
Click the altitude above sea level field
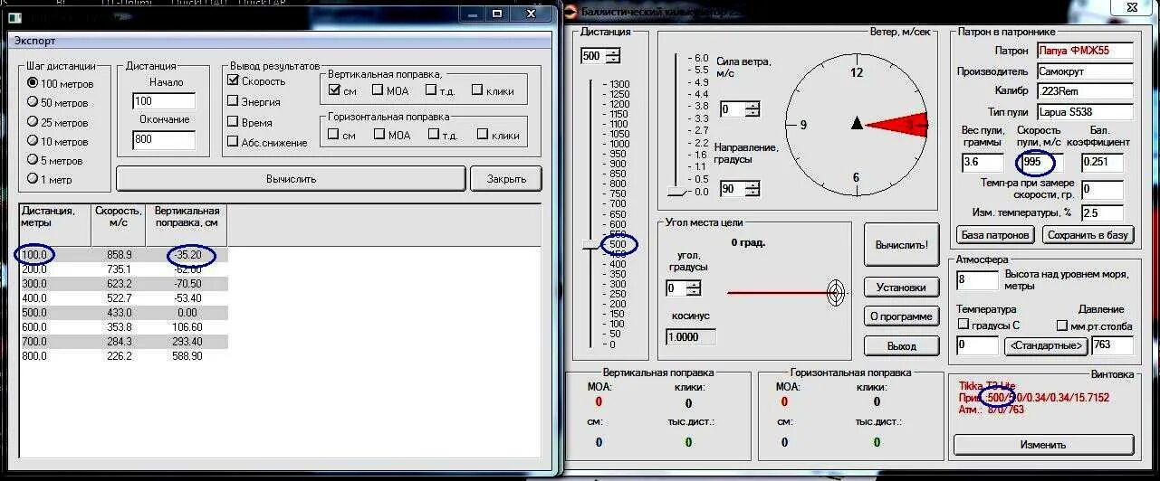pos(977,280)
